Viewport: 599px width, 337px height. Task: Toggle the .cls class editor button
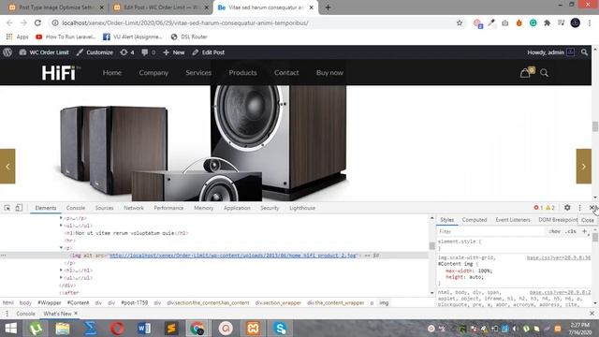571,231
